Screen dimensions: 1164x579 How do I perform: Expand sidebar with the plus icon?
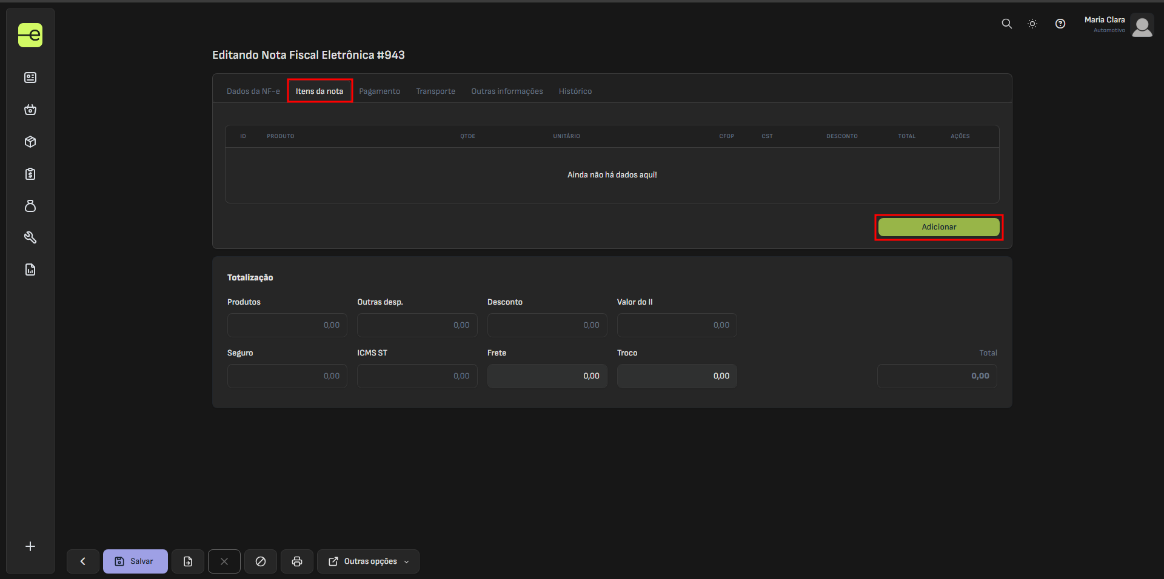click(x=30, y=546)
